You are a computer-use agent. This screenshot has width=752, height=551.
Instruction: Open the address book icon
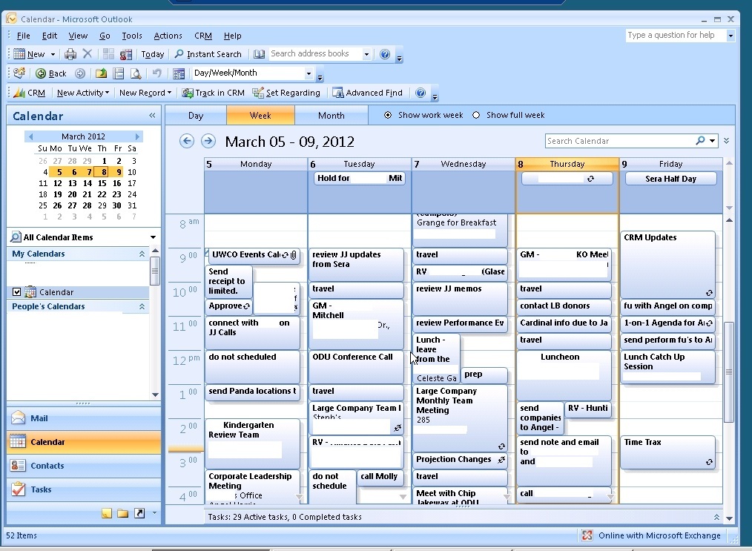(x=259, y=54)
